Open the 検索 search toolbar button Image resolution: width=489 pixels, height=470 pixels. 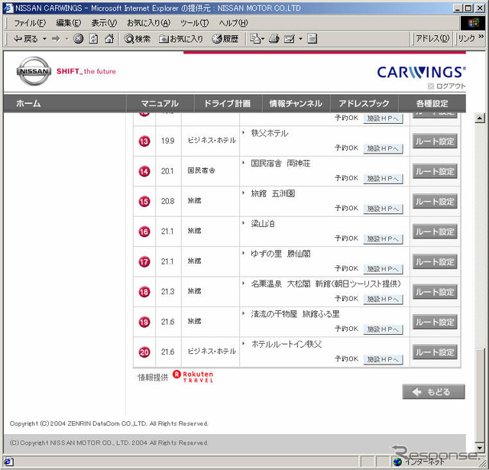tap(138, 39)
